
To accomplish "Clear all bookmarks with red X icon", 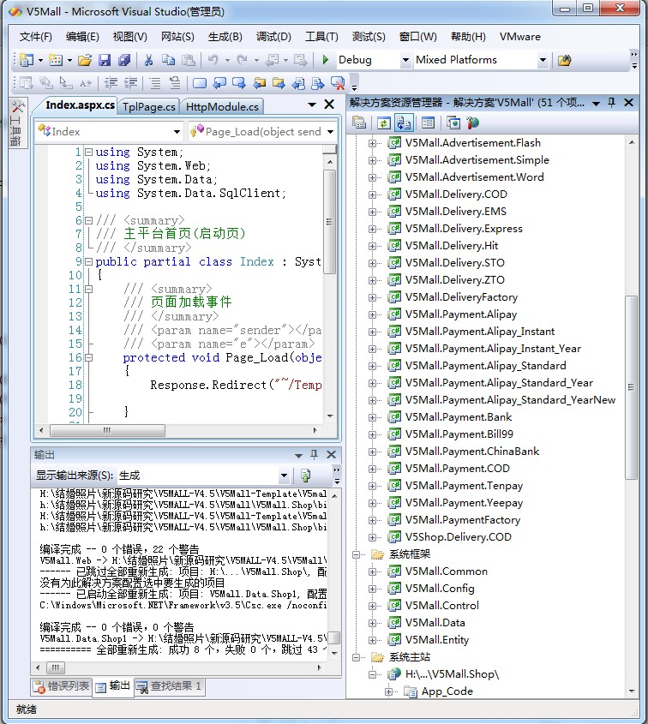I will click(x=338, y=83).
